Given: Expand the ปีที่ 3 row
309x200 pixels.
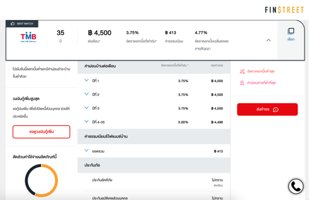Looking at the screenshot, I should coord(87,108).
